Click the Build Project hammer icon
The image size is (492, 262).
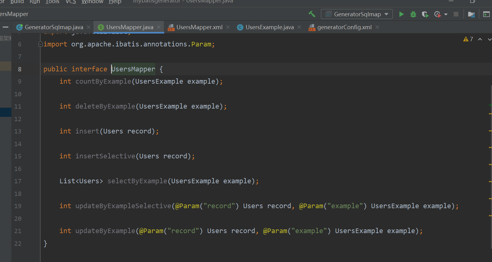tap(312, 14)
